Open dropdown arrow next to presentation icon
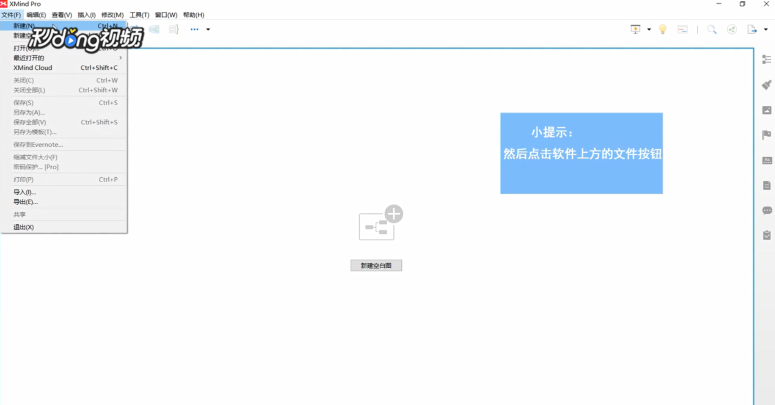775x405 pixels. (x=649, y=29)
